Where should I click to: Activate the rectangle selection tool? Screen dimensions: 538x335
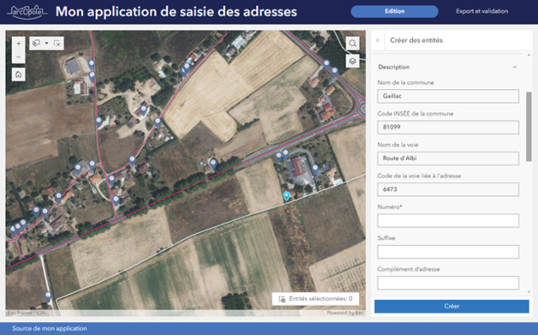pos(36,43)
